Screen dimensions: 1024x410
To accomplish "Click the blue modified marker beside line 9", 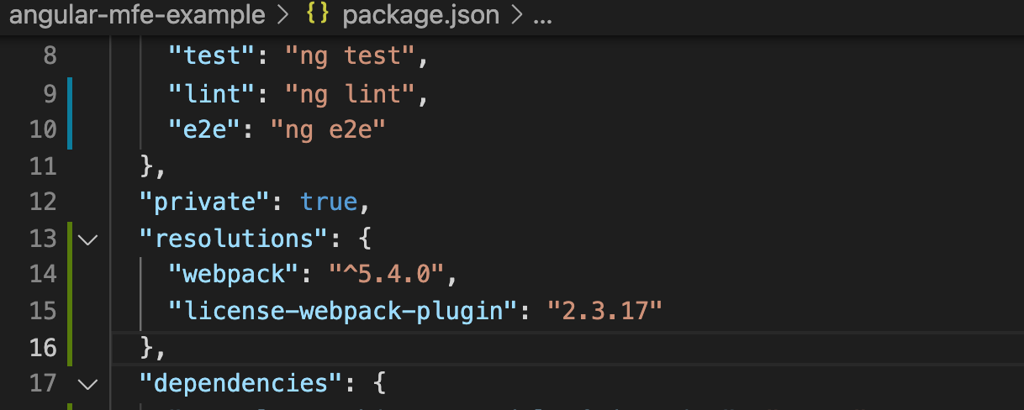I will pyautogui.click(x=70, y=95).
